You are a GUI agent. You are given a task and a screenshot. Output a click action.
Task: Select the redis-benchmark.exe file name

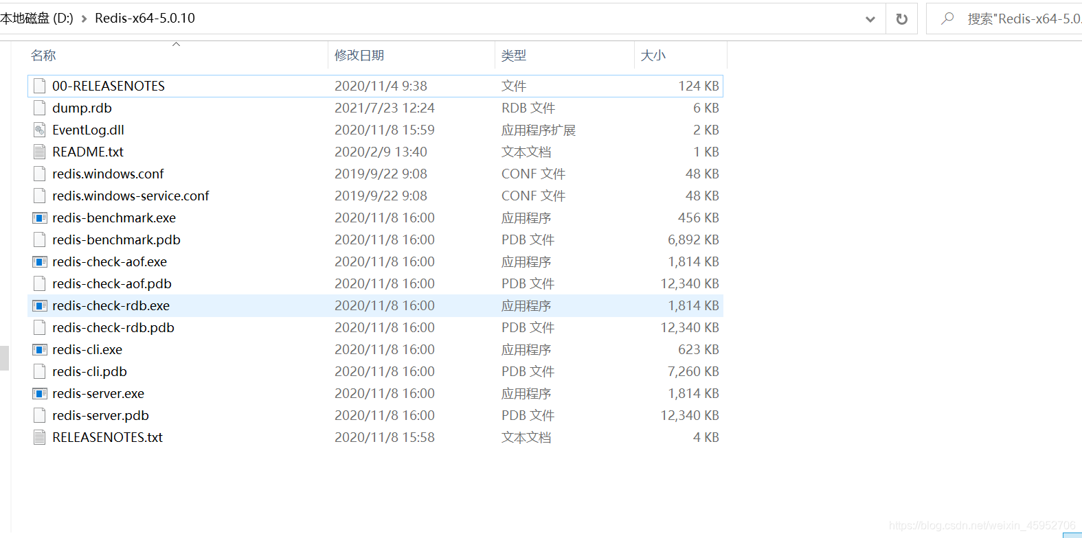(x=114, y=218)
